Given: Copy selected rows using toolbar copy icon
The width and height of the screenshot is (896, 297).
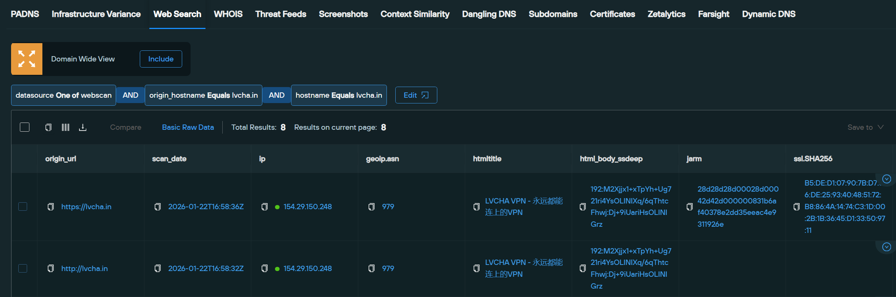Looking at the screenshot, I should (x=49, y=127).
